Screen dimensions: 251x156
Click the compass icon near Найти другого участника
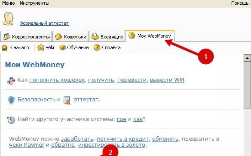point(11,120)
